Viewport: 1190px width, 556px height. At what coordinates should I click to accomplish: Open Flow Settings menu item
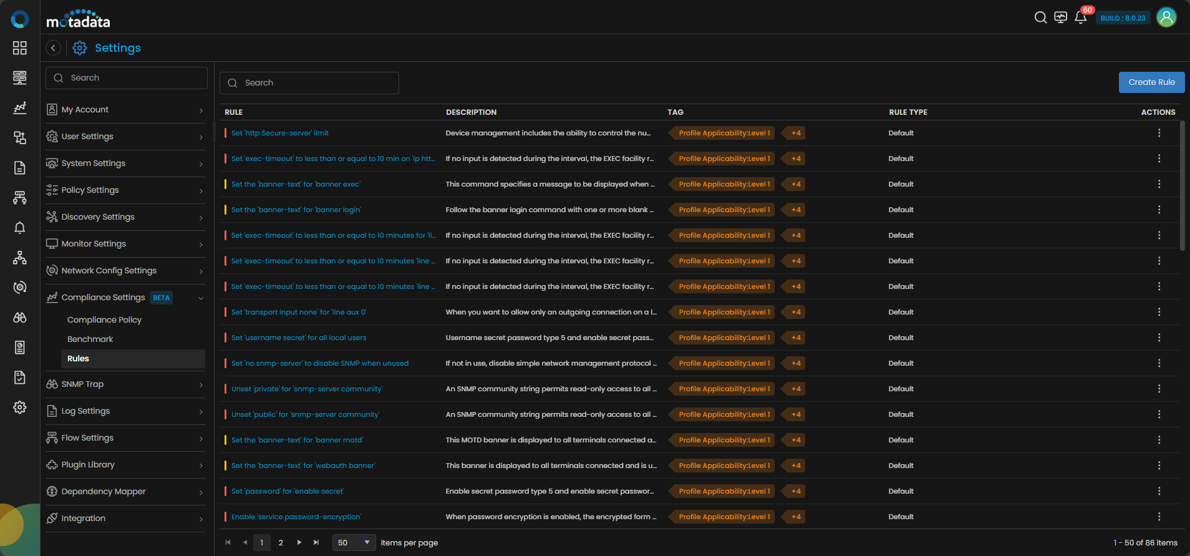(x=125, y=438)
